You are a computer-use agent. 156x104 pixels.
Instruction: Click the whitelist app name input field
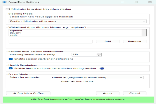click(x=51, y=42)
